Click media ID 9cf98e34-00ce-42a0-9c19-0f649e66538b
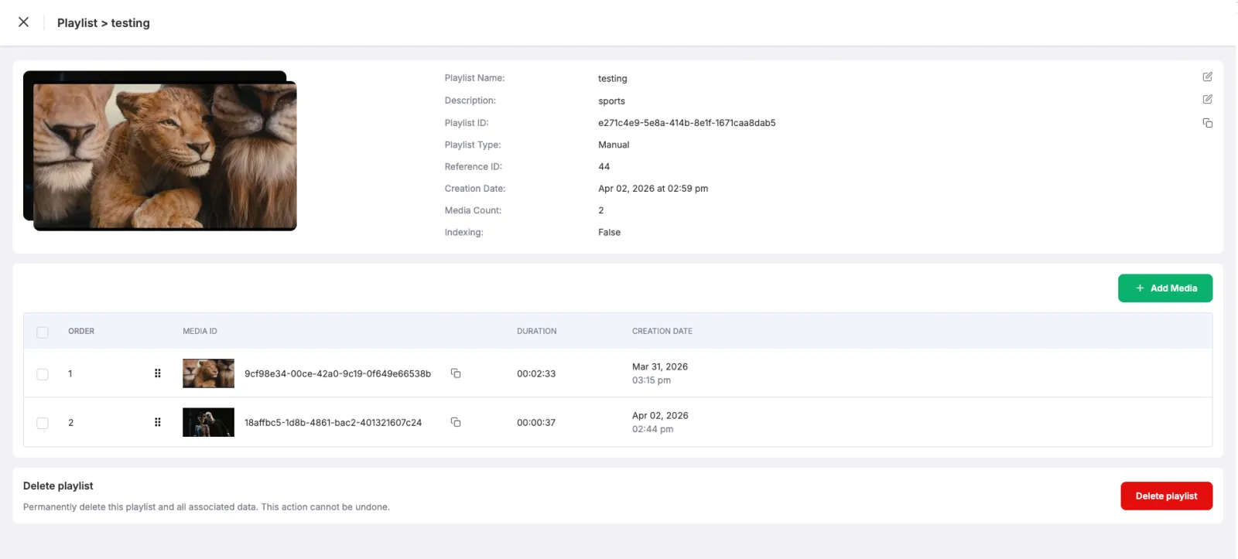The width and height of the screenshot is (1238, 559). coord(337,373)
